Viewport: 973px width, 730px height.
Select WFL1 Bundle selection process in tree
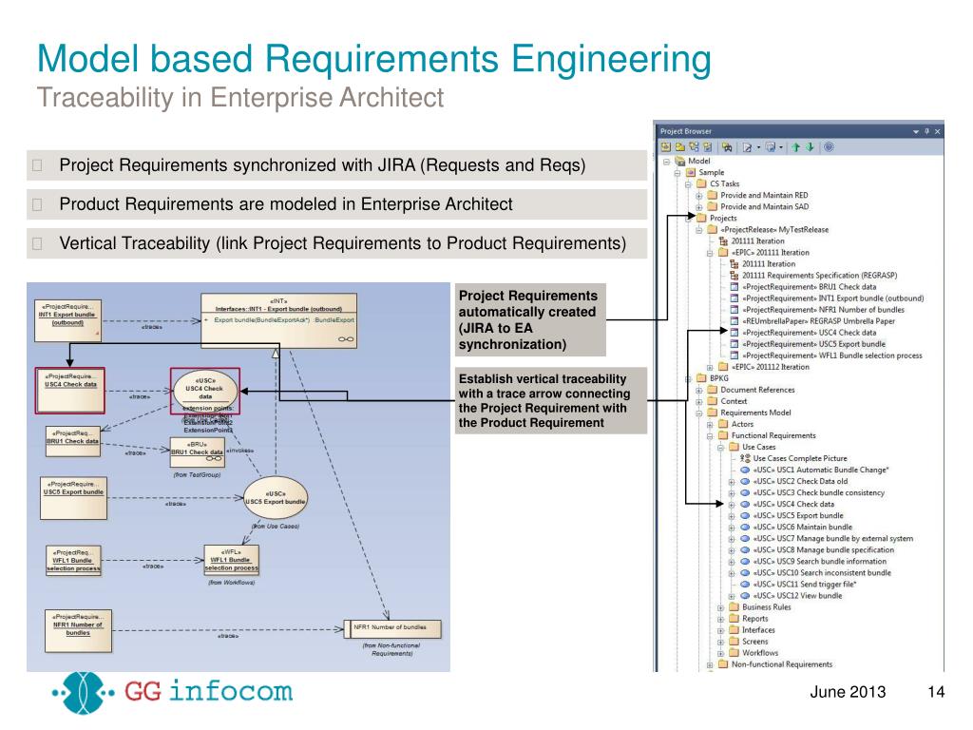coord(832,355)
